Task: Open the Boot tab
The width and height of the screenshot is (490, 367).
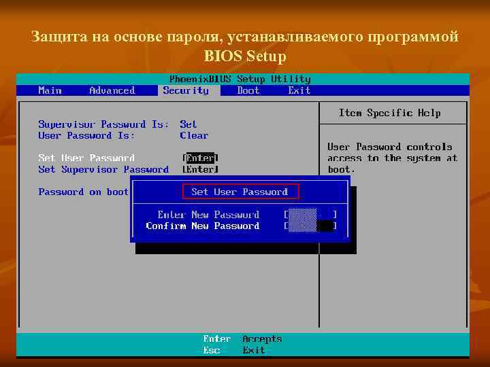Action: click(248, 90)
